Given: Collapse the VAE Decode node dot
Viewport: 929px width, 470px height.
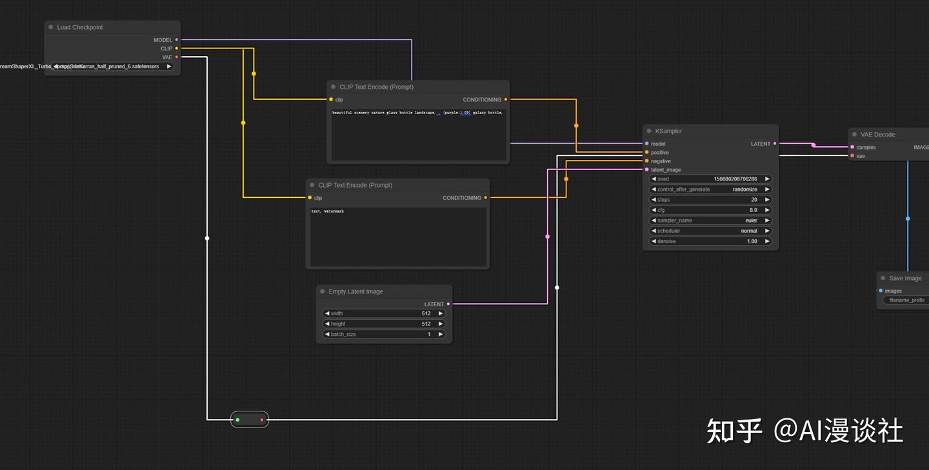Looking at the screenshot, I should click(855, 134).
